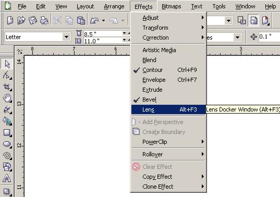Select the Ellipse tool
The width and height of the screenshot is (280, 197).
coord(7,144)
